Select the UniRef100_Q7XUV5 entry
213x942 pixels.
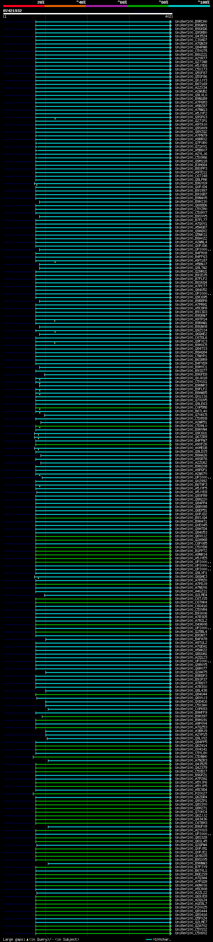pos(191,400)
